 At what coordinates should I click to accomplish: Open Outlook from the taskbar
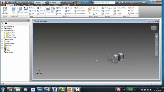40,90
